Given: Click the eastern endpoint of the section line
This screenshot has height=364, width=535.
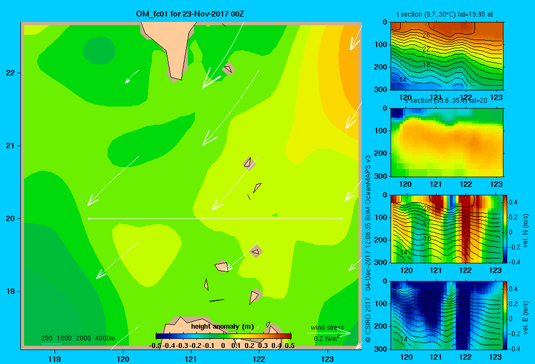Looking at the screenshot, I should click(341, 218).
